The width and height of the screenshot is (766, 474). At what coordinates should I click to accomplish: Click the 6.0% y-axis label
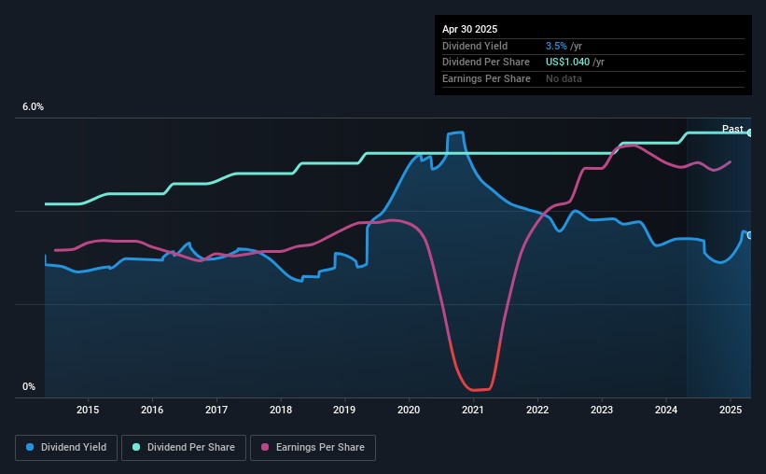(x=34, y=107)
